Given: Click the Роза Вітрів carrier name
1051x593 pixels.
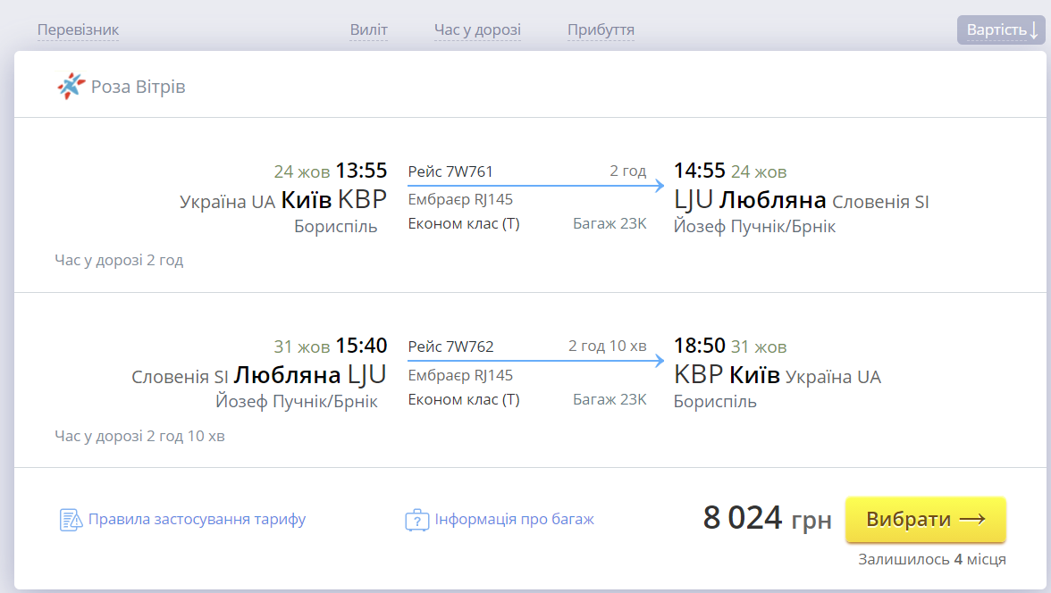Looking at the screenshot, I should [x=138, y=88].
